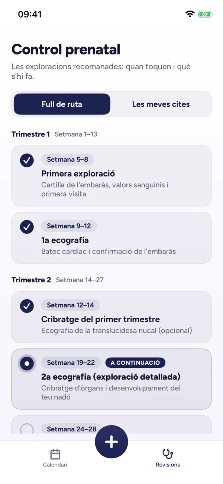Tap the Setmana 5–8 week chip
This screenshot has width=223, height=484.
pos(68,160)
